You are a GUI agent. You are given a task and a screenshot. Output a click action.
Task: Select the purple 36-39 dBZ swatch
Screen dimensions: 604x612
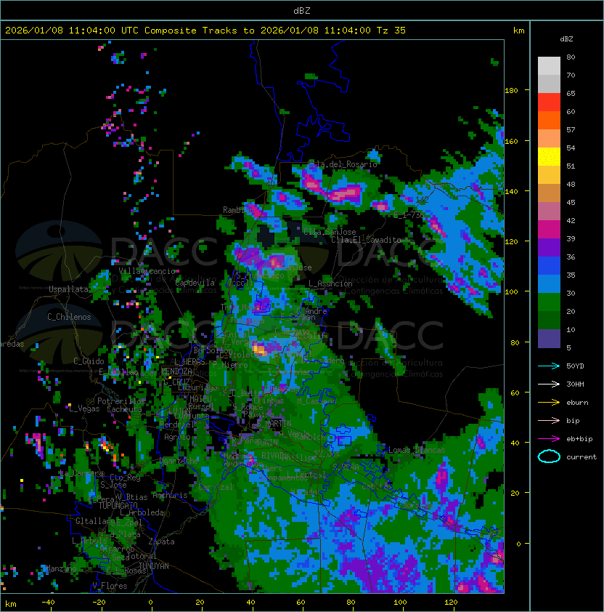549,247
